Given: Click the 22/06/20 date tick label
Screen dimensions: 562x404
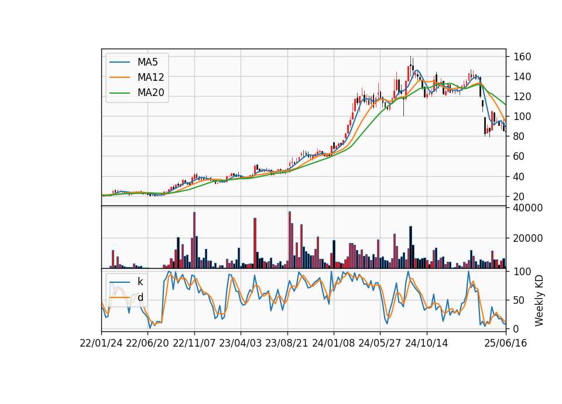Looking at the screenshot, I should point(148,344).
